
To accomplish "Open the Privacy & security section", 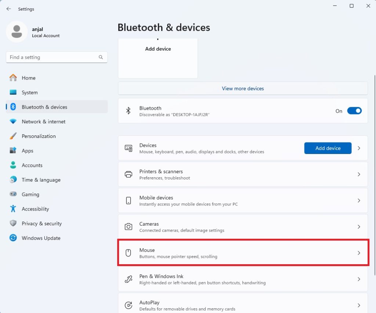I will point(12,223).
